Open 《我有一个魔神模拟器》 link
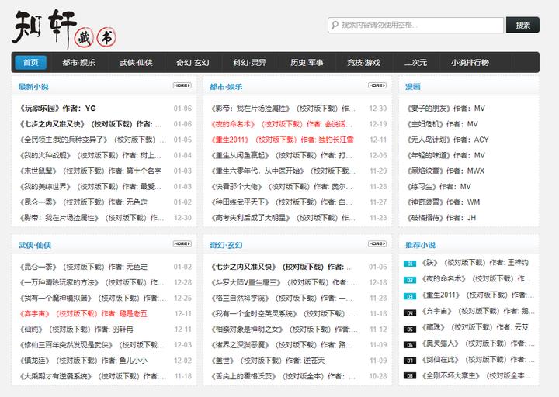The height and width of the screenshot is (397, 559). pos(93,298)
